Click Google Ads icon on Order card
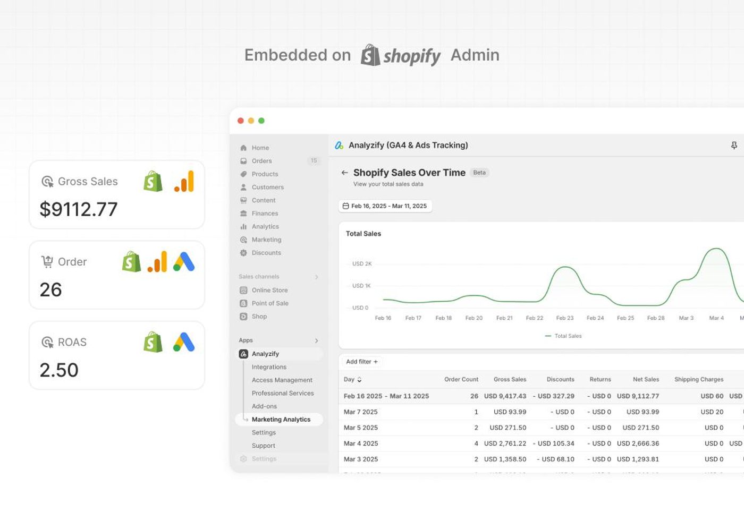Viewport: 744px width, 529px height. [184, 262]
